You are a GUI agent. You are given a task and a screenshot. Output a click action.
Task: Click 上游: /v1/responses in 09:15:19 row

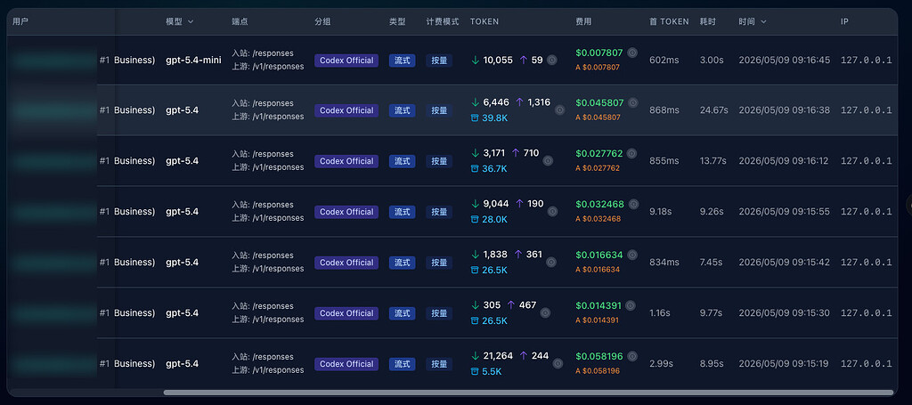click(267, 370)
